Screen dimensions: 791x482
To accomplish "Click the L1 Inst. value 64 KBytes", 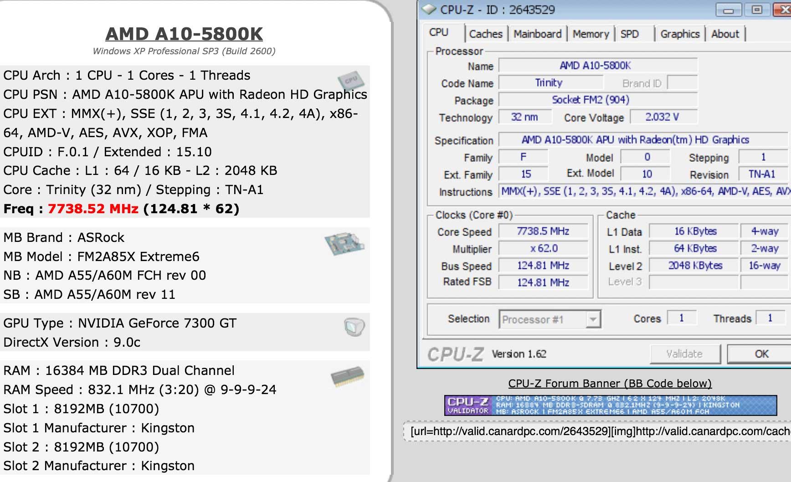I will 693,248.
